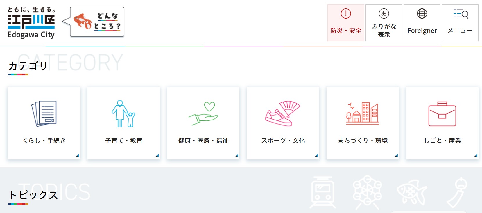The width and height of the screenshot is (482, 213).
Task: Open the メニュー panel
Action: click(460, 22)
